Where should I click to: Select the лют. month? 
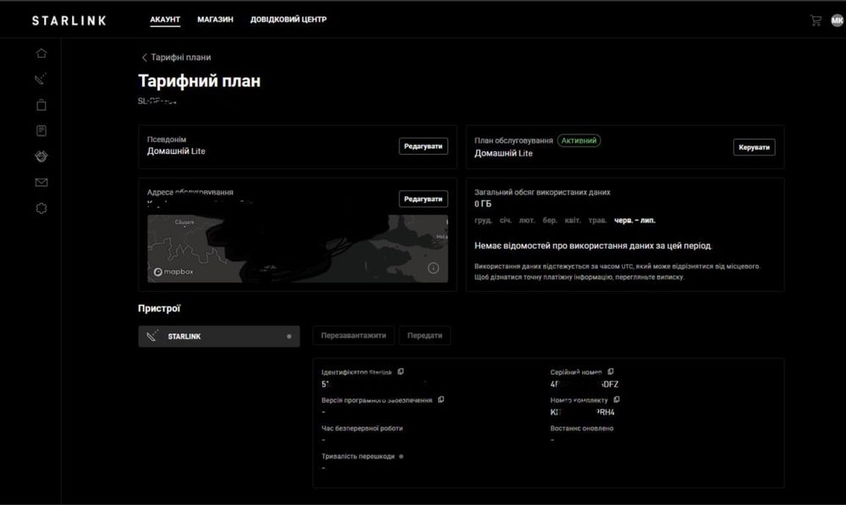coord(527,220)
